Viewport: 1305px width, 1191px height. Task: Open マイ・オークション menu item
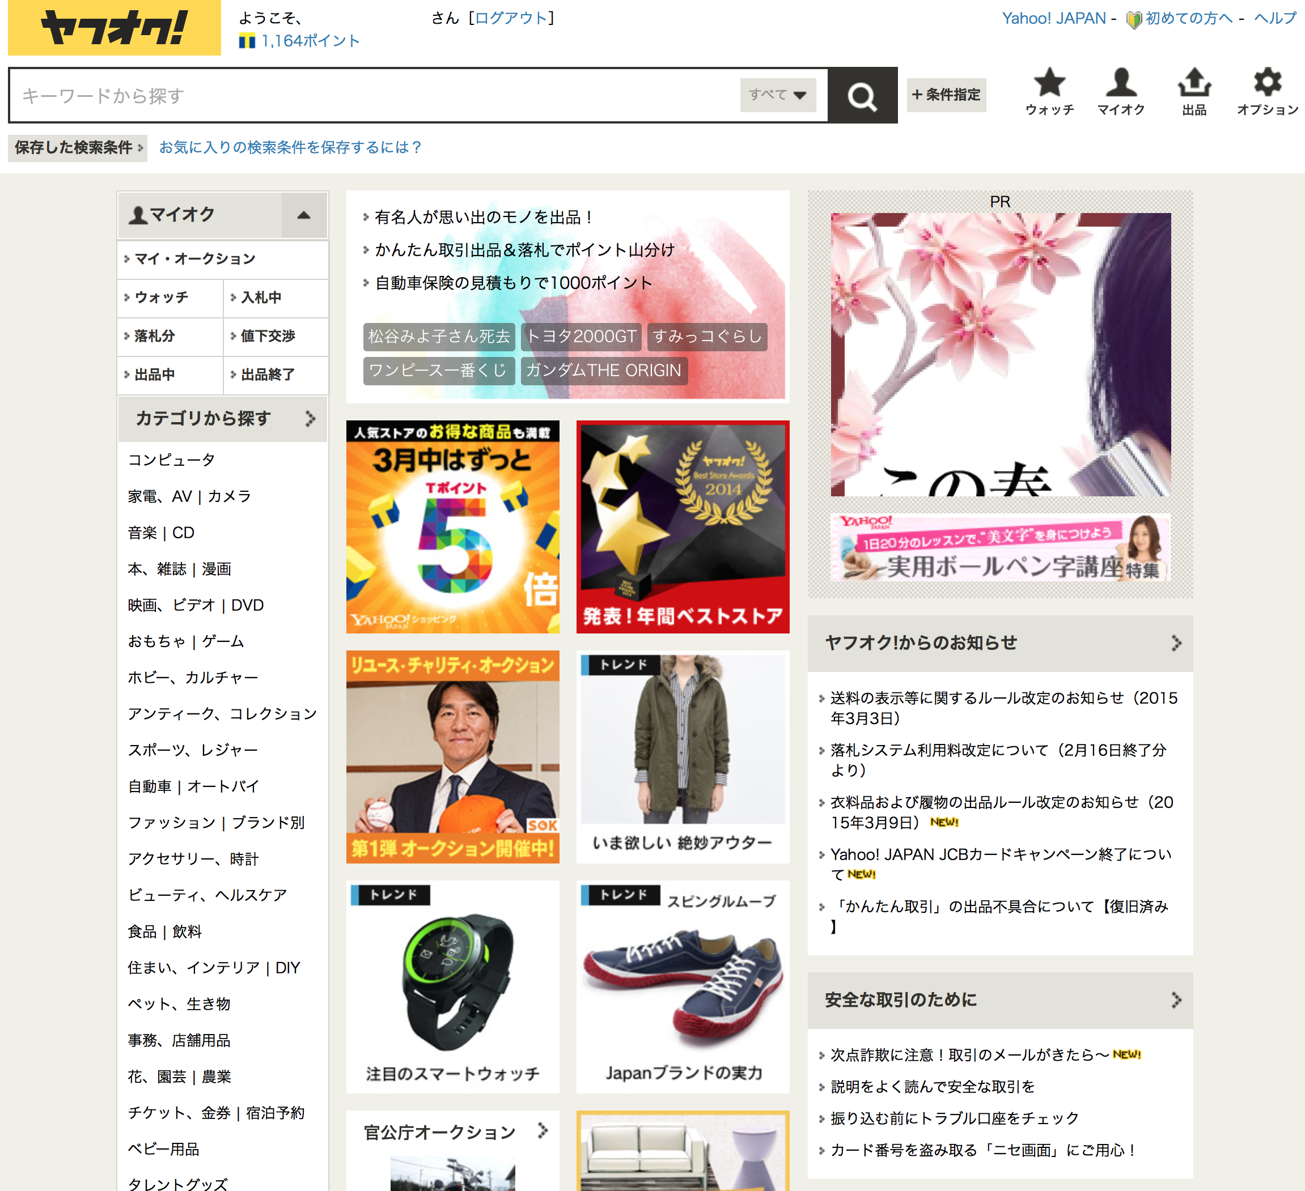click(x=223, y=260)
